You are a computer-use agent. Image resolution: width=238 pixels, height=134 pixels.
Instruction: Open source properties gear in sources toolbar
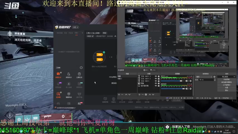(146, 94)
